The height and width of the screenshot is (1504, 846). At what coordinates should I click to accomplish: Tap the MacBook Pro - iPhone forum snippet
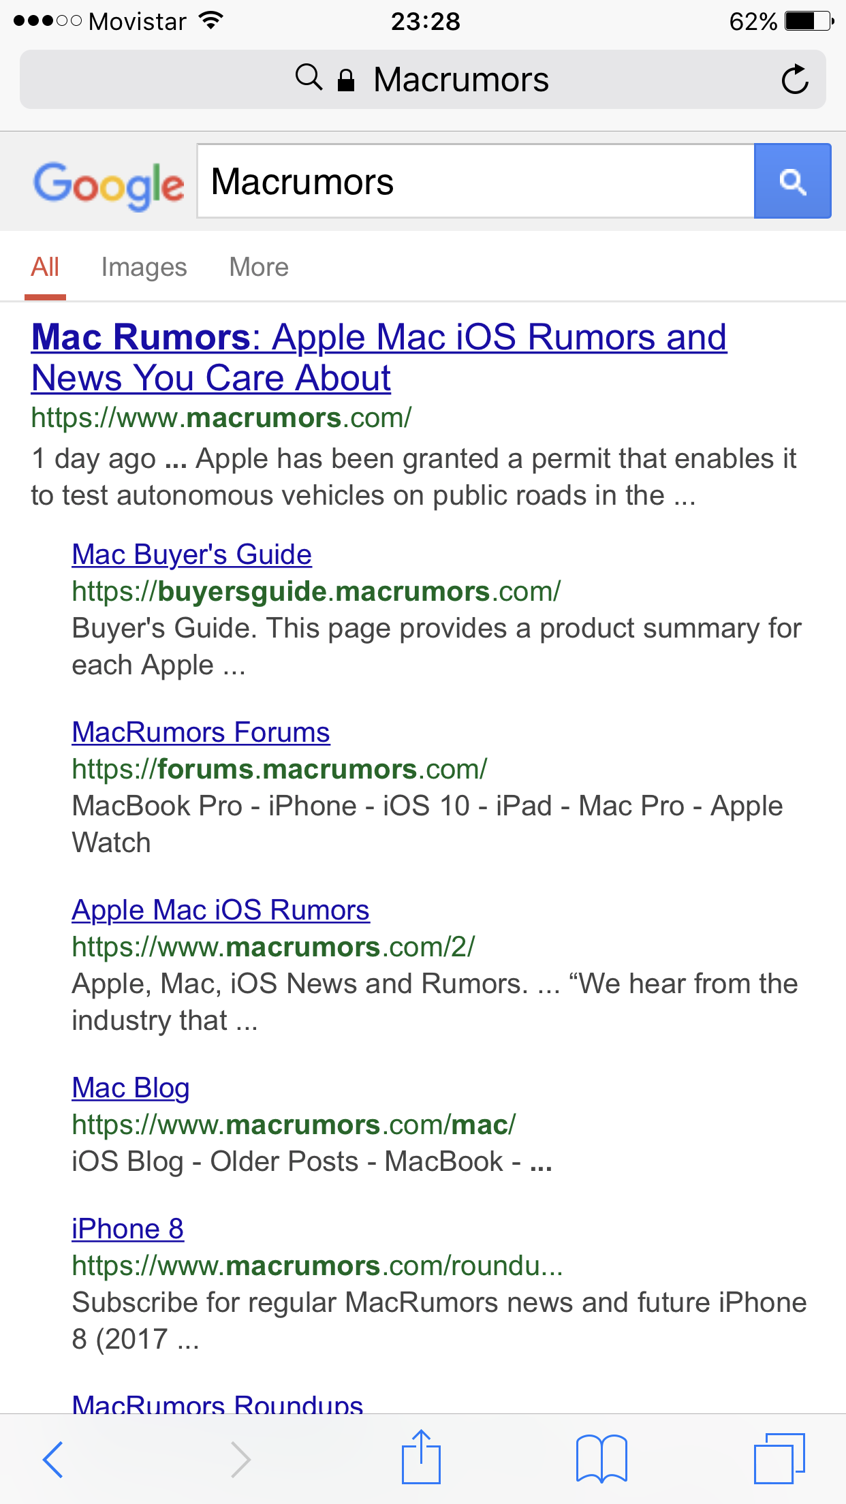coord(427,824)
